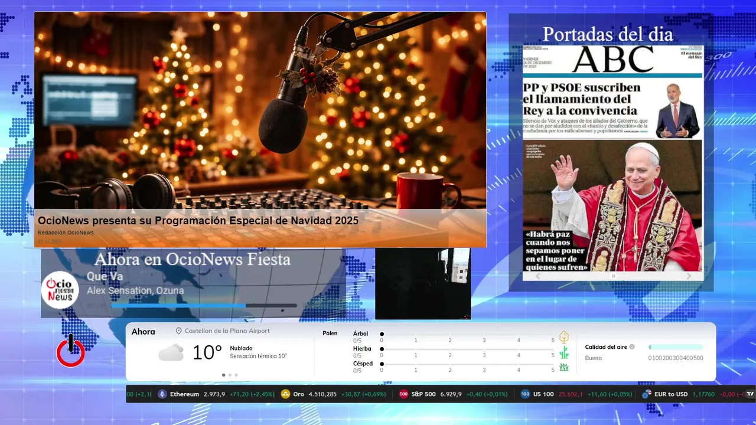Click the Nublado condition text
756x425 pixels.
[x=241, y=348]
